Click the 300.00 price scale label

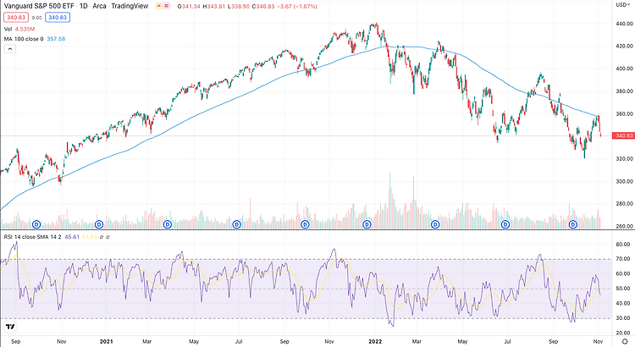pos(624,181)
